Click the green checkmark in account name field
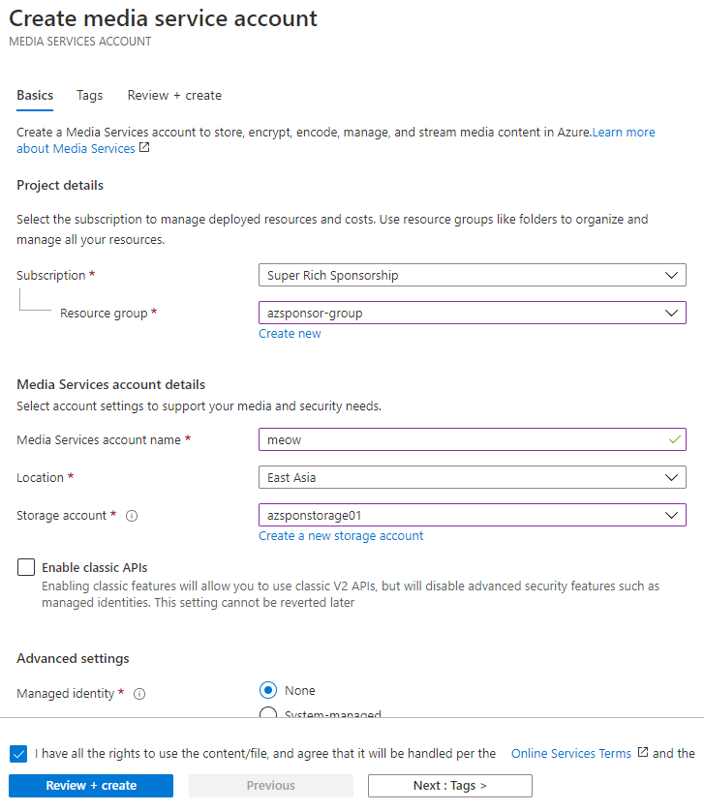 pyautogui.click(x=675, y=439)
